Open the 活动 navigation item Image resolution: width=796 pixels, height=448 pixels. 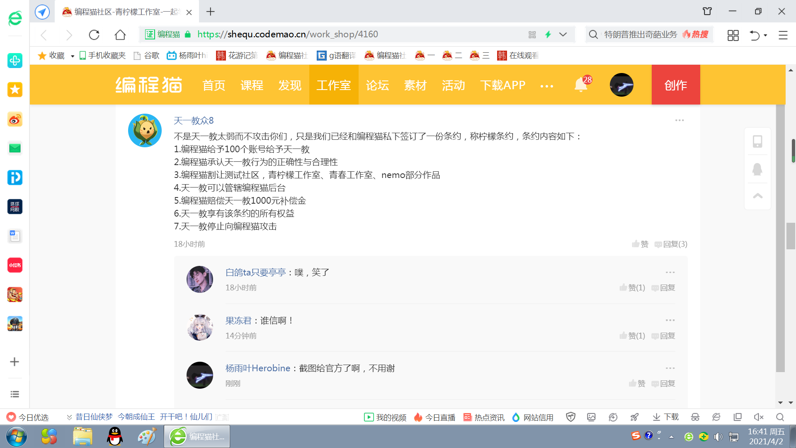coord(454,85)
